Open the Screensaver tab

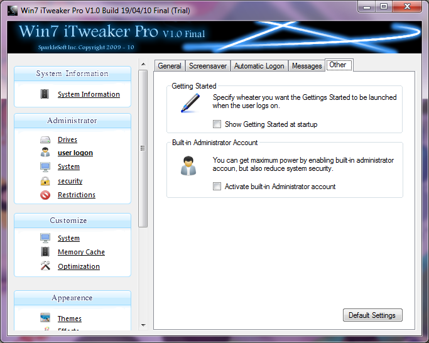coord(208,66)
